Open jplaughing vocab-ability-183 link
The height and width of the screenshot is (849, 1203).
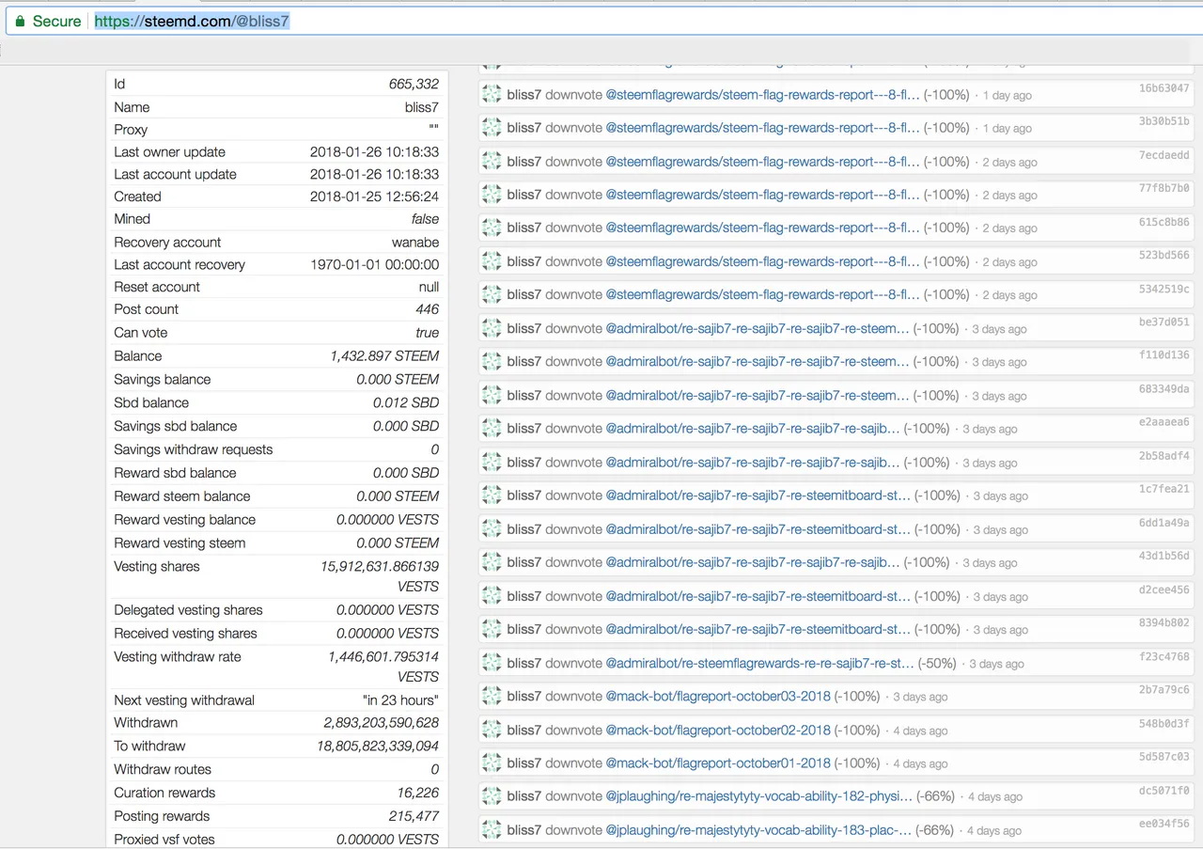(x=758, y=829)
